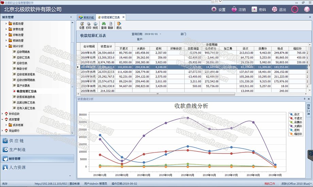Open the 预览 print preview icon
The height and width of the screenshot is (187, 313).
pos(95,24)
